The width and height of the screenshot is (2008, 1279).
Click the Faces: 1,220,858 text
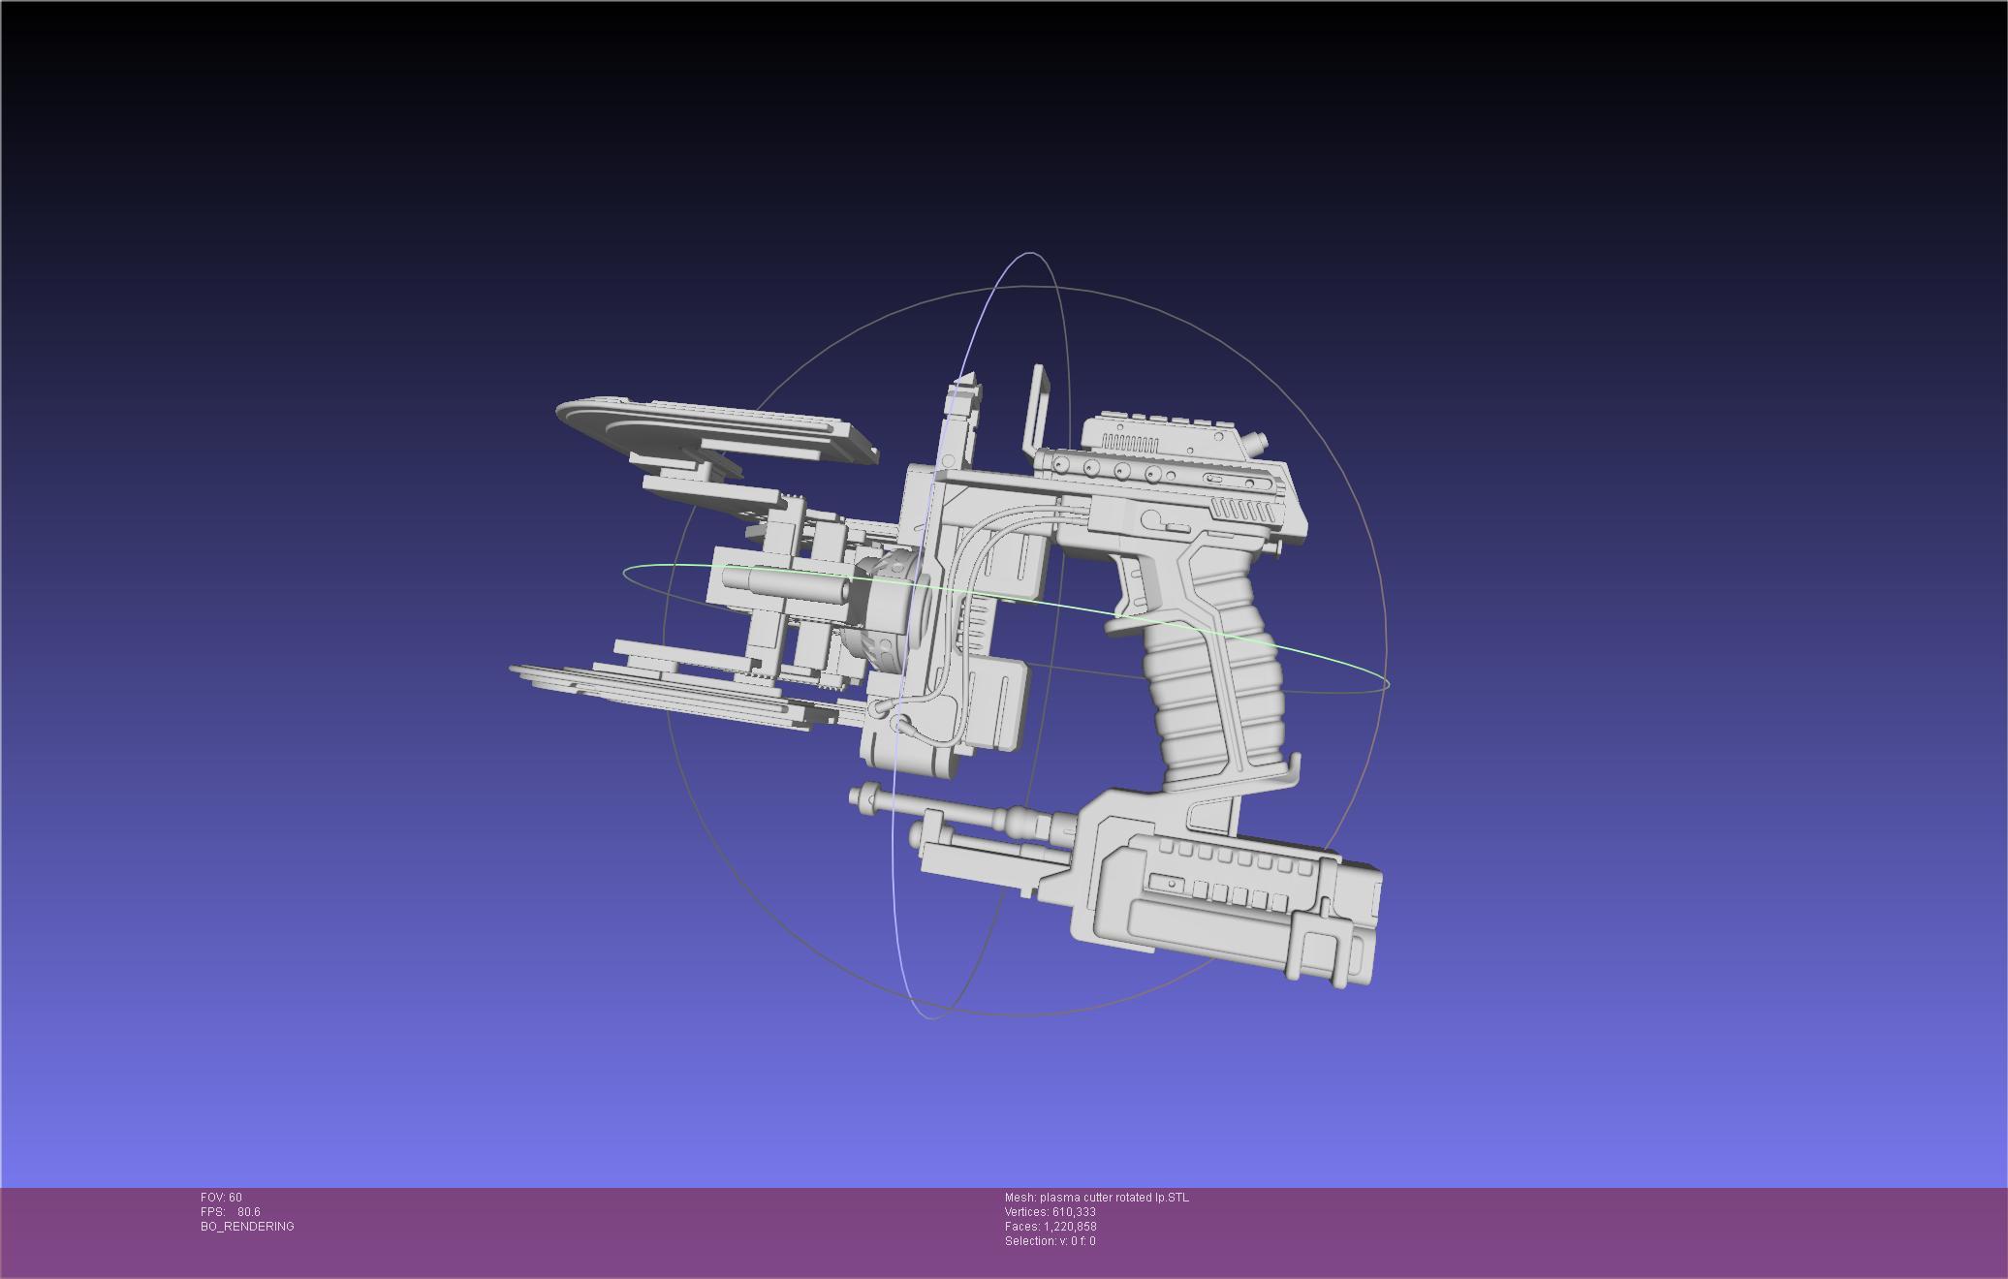pos(1051,1227)
